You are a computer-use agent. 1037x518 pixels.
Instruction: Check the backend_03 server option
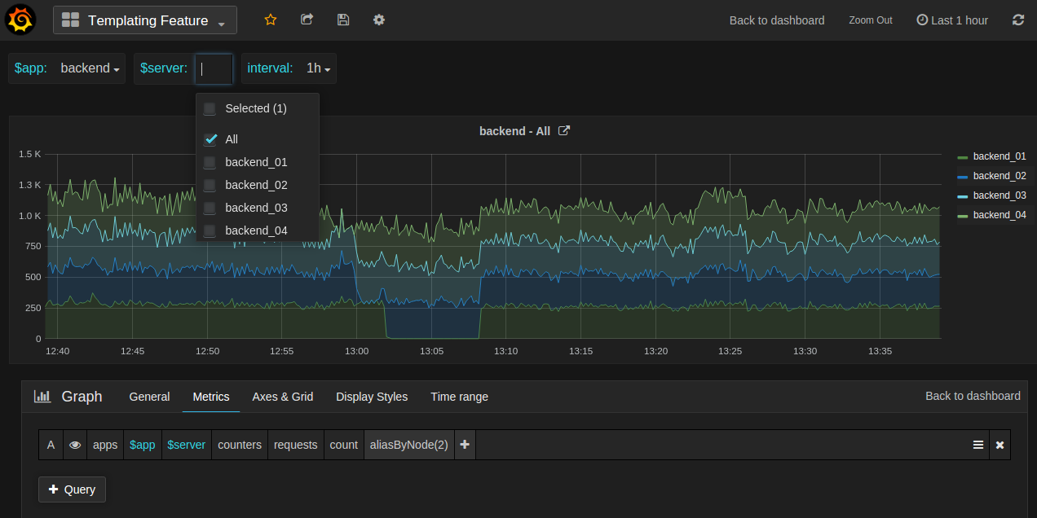[x=210, y=208]
